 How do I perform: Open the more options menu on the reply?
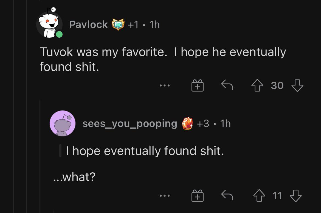164,196
